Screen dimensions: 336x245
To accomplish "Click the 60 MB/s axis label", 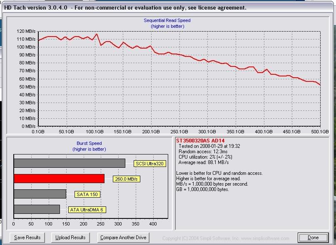I will pos(27,79).
